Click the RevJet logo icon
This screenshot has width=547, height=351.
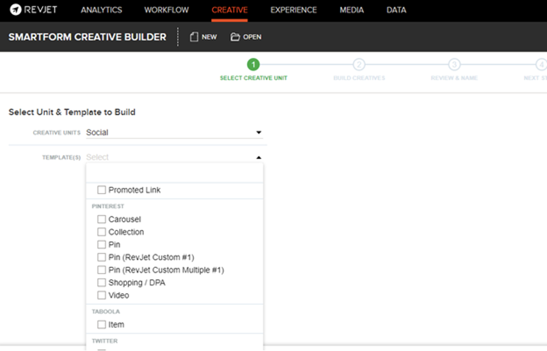click(16, 10)
